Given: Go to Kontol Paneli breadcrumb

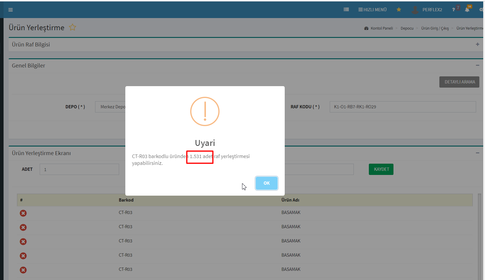Looking at the screenshot, I should pos(382,28).
